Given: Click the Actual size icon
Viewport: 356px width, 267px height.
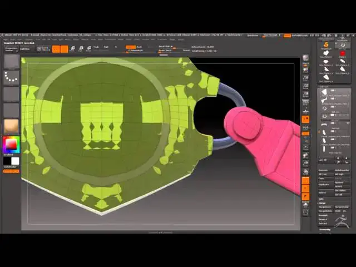Looking at the screenshot, I should 305,87.
